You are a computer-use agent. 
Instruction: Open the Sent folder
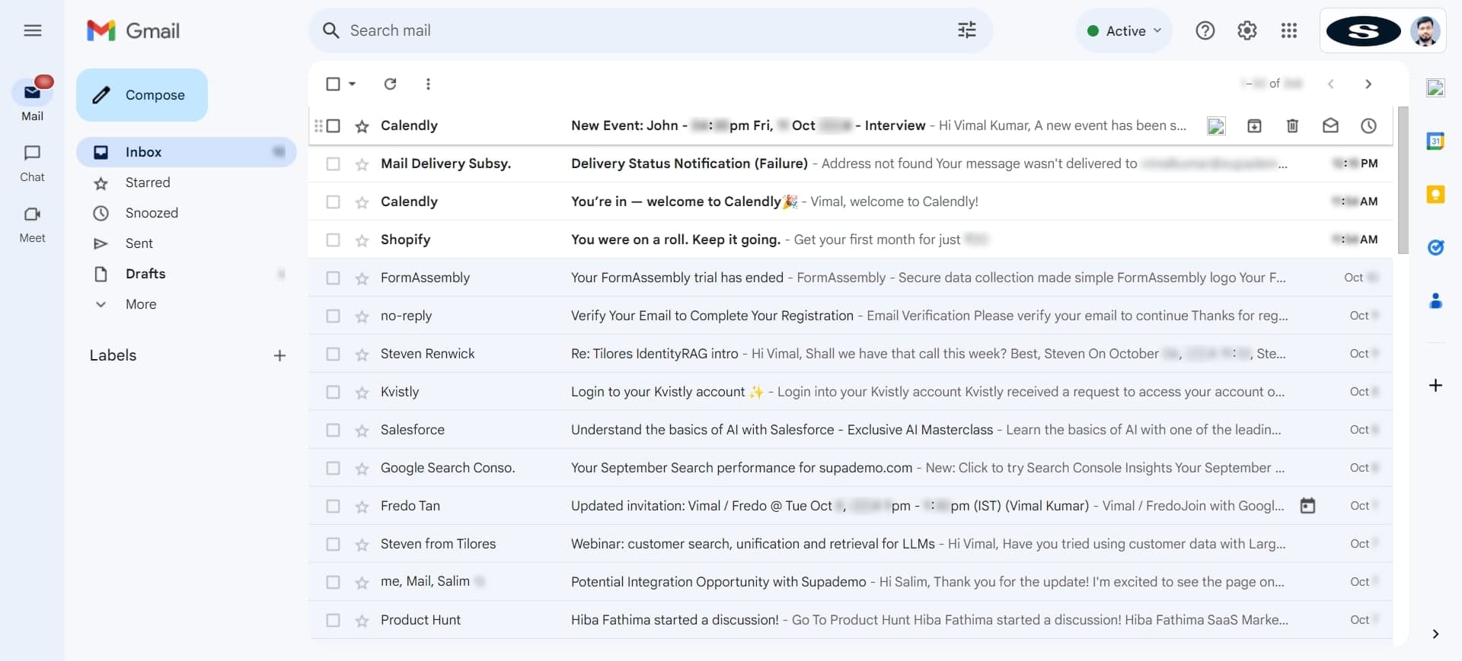[x=139, y=243]
